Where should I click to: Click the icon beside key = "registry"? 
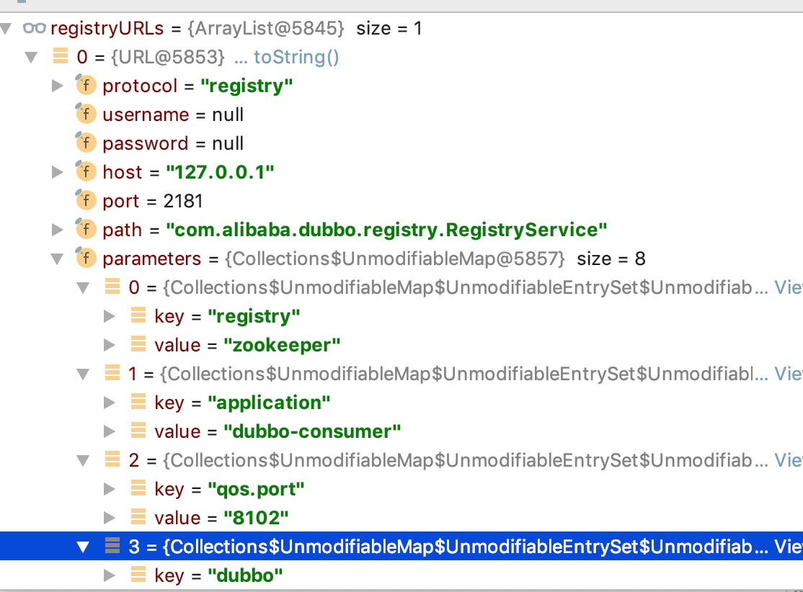(138, 315)
